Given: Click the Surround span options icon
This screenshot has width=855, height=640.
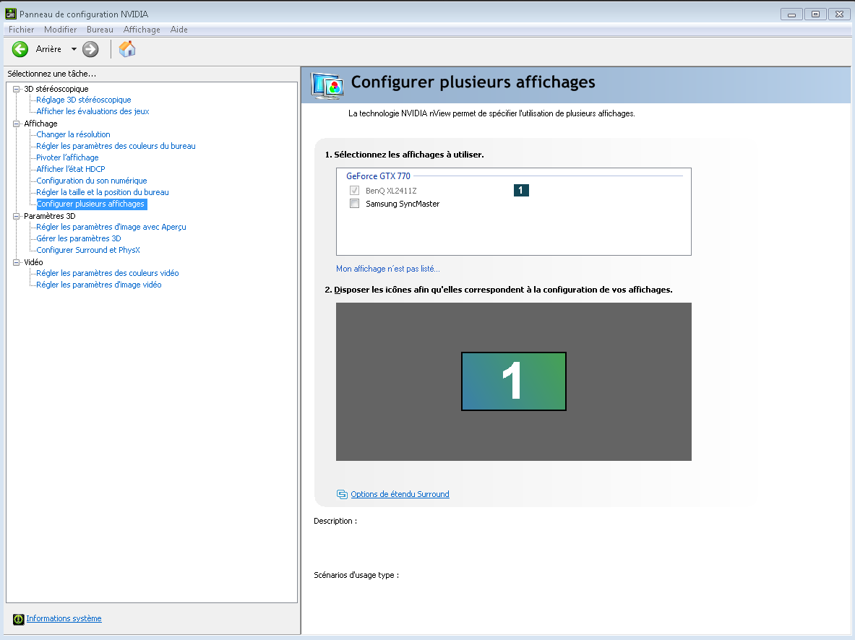Looking at the screenshot, I should [x=342, y=494].
